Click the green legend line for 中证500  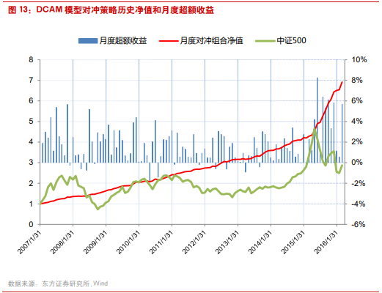265,41
